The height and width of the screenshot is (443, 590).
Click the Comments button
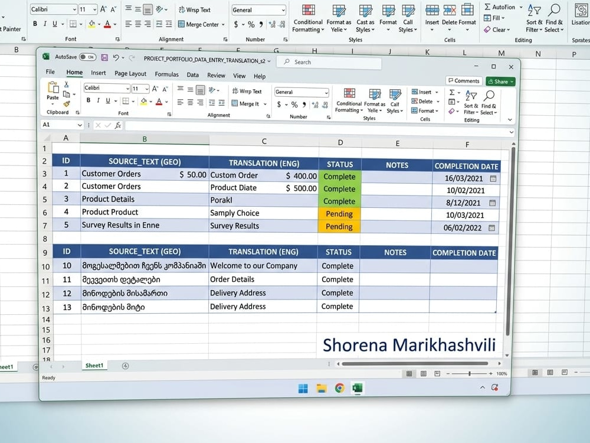pyautogui.click(x=464, y=80)
